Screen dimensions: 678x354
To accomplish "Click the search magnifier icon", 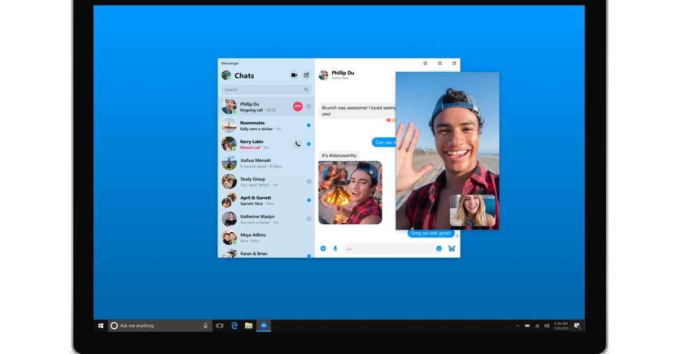I will pos(306,90).
